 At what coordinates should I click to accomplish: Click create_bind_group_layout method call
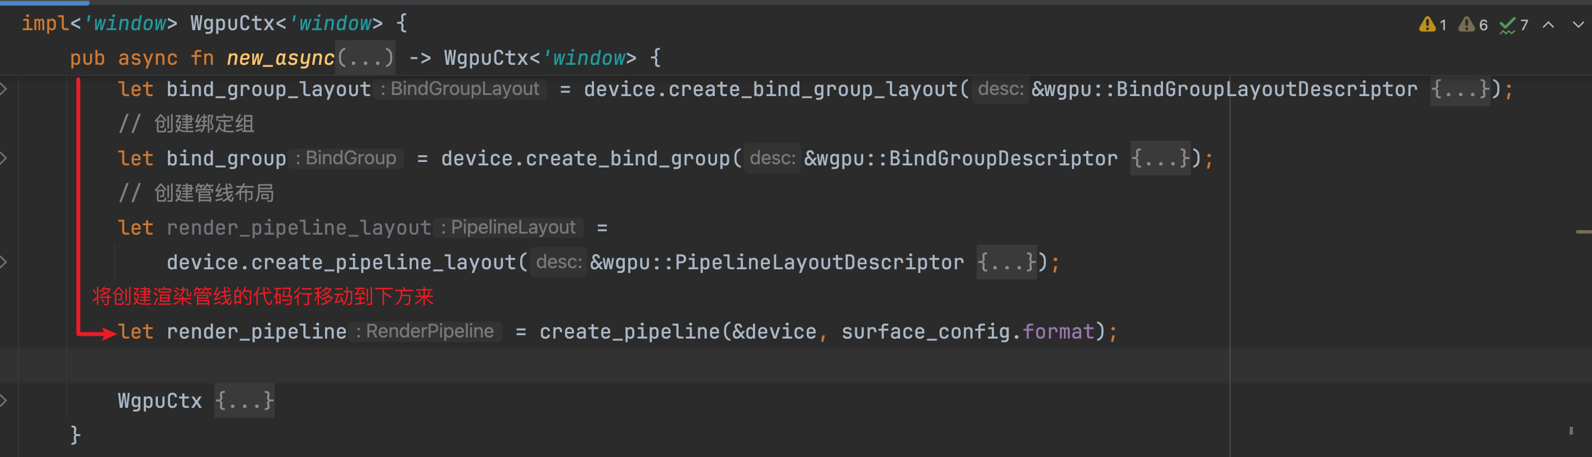(x=813, y=89)
